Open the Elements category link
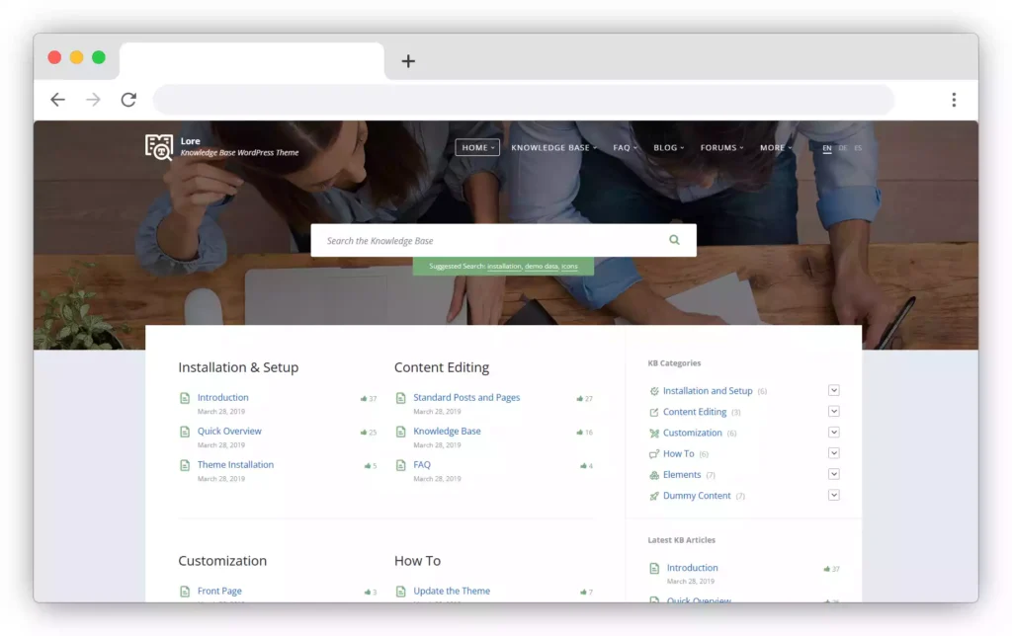Screen dimensions: 1012x636 (682, 475)
